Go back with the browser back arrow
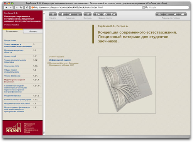The image size is (193, 143). tap(6, 7)
